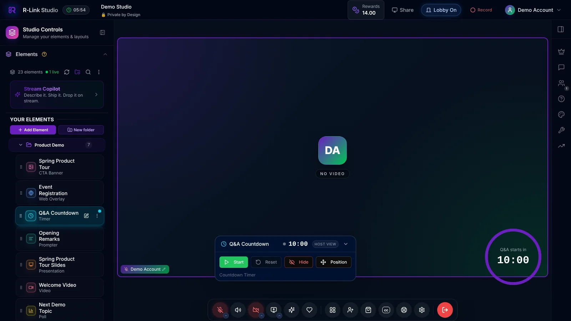Open elements more options menu
The width and height of the screenshot is (571, 321).
[99, 72]
